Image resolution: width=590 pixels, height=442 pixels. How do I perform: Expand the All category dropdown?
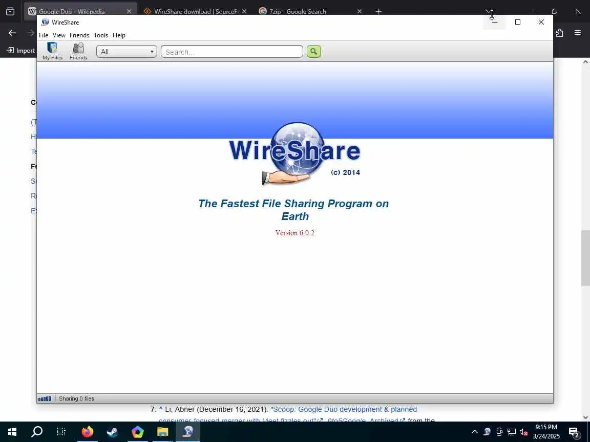click(x=127, y=52)
